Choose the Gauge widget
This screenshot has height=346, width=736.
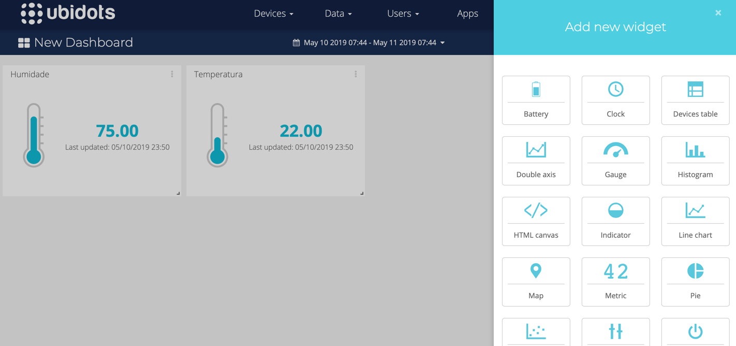pos(615,161)
